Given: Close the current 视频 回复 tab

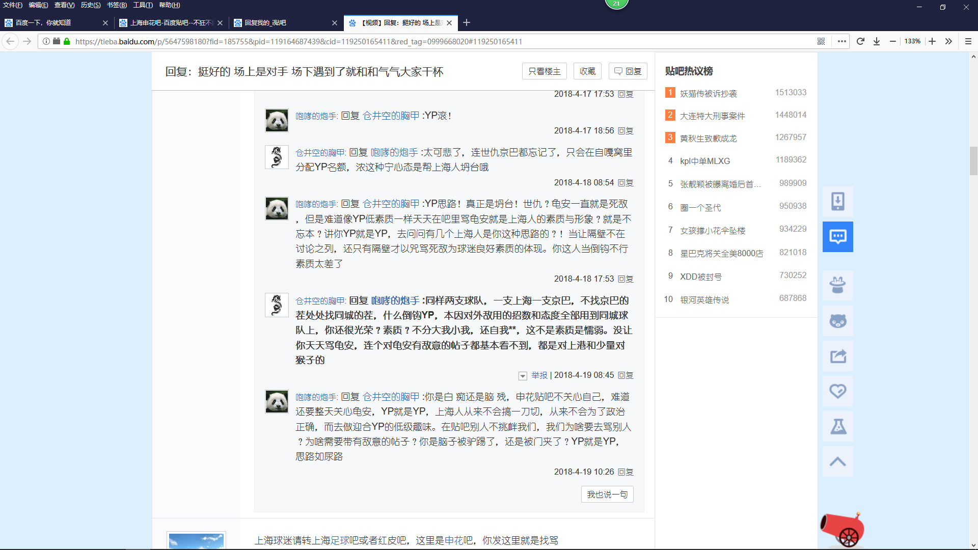Looking at the screenshot, I should [x=449, y=22].
